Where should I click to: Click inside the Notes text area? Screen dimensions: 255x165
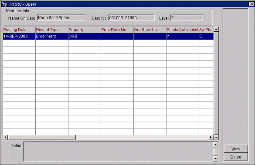click(x=118, y=152)
